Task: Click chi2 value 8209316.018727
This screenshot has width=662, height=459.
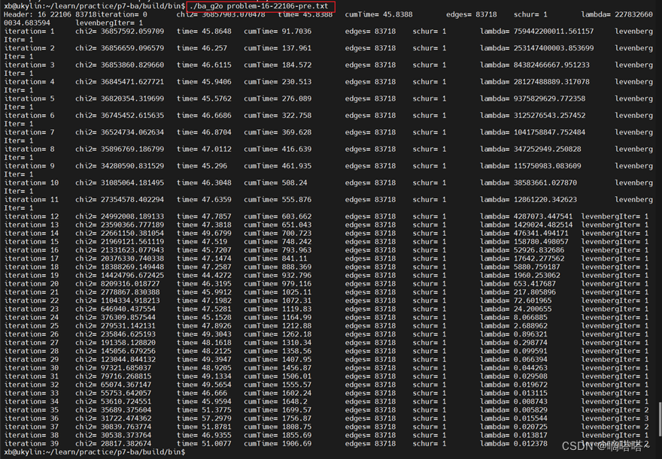Action: point(130,284)
